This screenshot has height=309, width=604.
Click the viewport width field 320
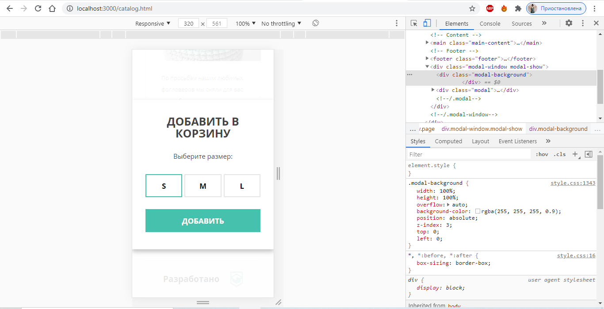[x=189, y=23]
